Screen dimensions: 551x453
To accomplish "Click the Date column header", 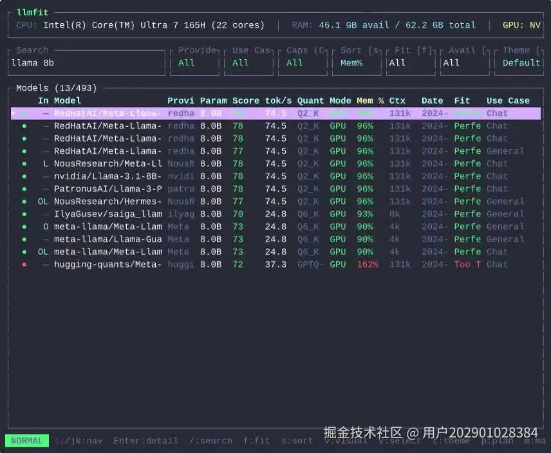I will click(x=432, y=101).
